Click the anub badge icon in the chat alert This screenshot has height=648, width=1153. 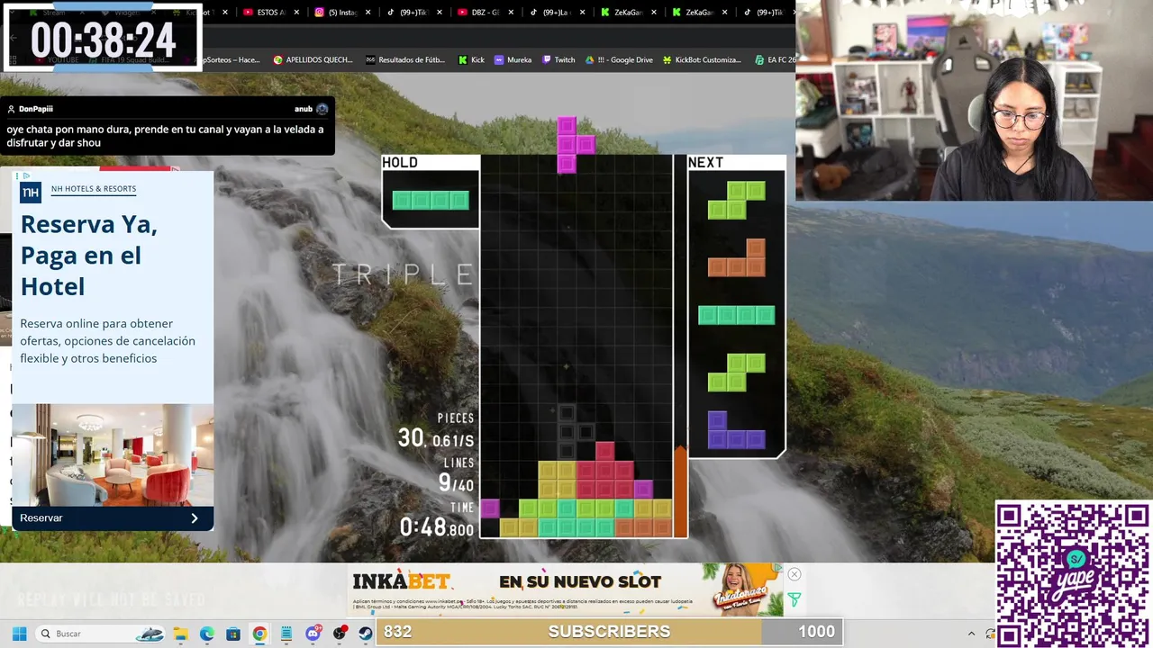tap(322, 109)
